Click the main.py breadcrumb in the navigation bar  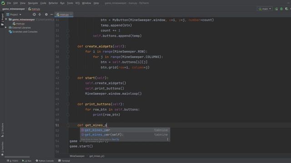point(34,9)
